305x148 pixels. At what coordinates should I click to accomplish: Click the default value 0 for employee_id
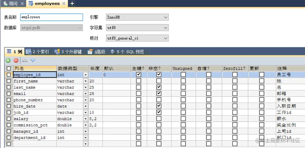pos(117,75)
